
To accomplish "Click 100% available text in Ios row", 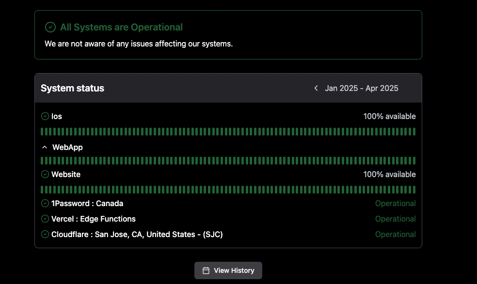I will (x=389, y=116).
